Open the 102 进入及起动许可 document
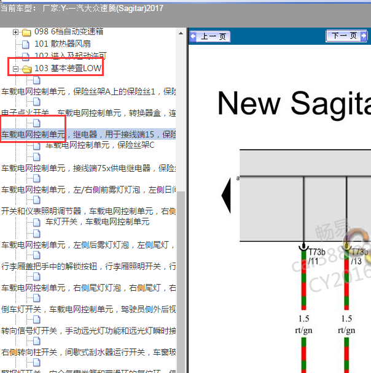 [71, 56]
